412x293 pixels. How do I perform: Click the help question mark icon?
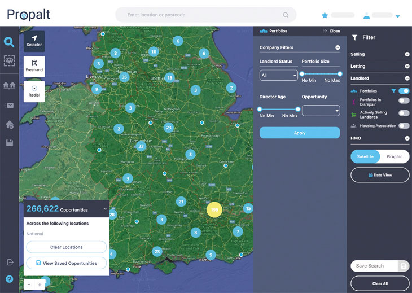click(9, 279)
